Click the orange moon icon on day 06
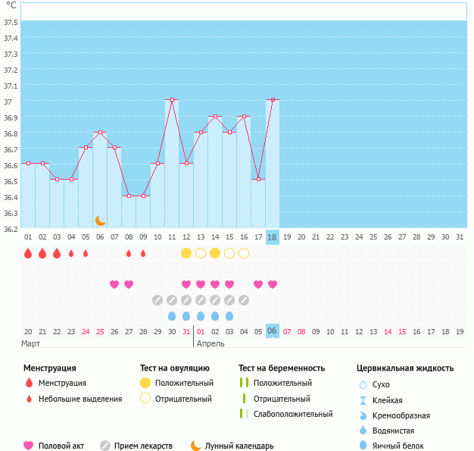The width and height of the screenshot is (474, 451). (x=100, y=220)
